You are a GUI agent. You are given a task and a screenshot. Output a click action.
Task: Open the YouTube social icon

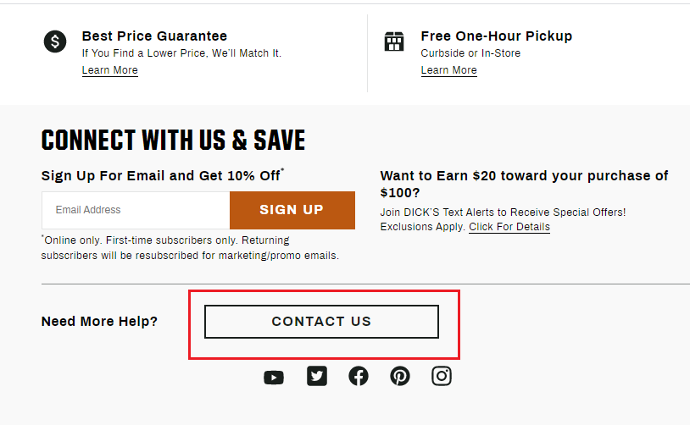click(274, 377)
